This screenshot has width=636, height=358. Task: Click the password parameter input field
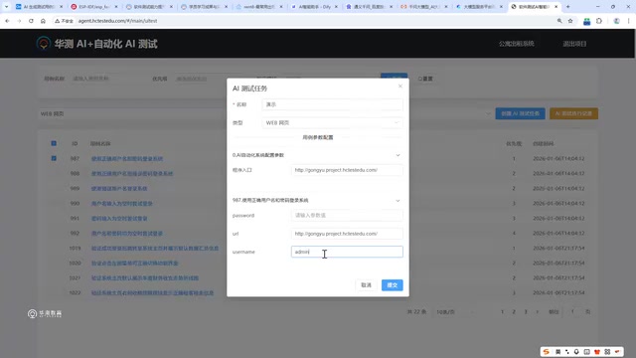click(x=347, y=215)
